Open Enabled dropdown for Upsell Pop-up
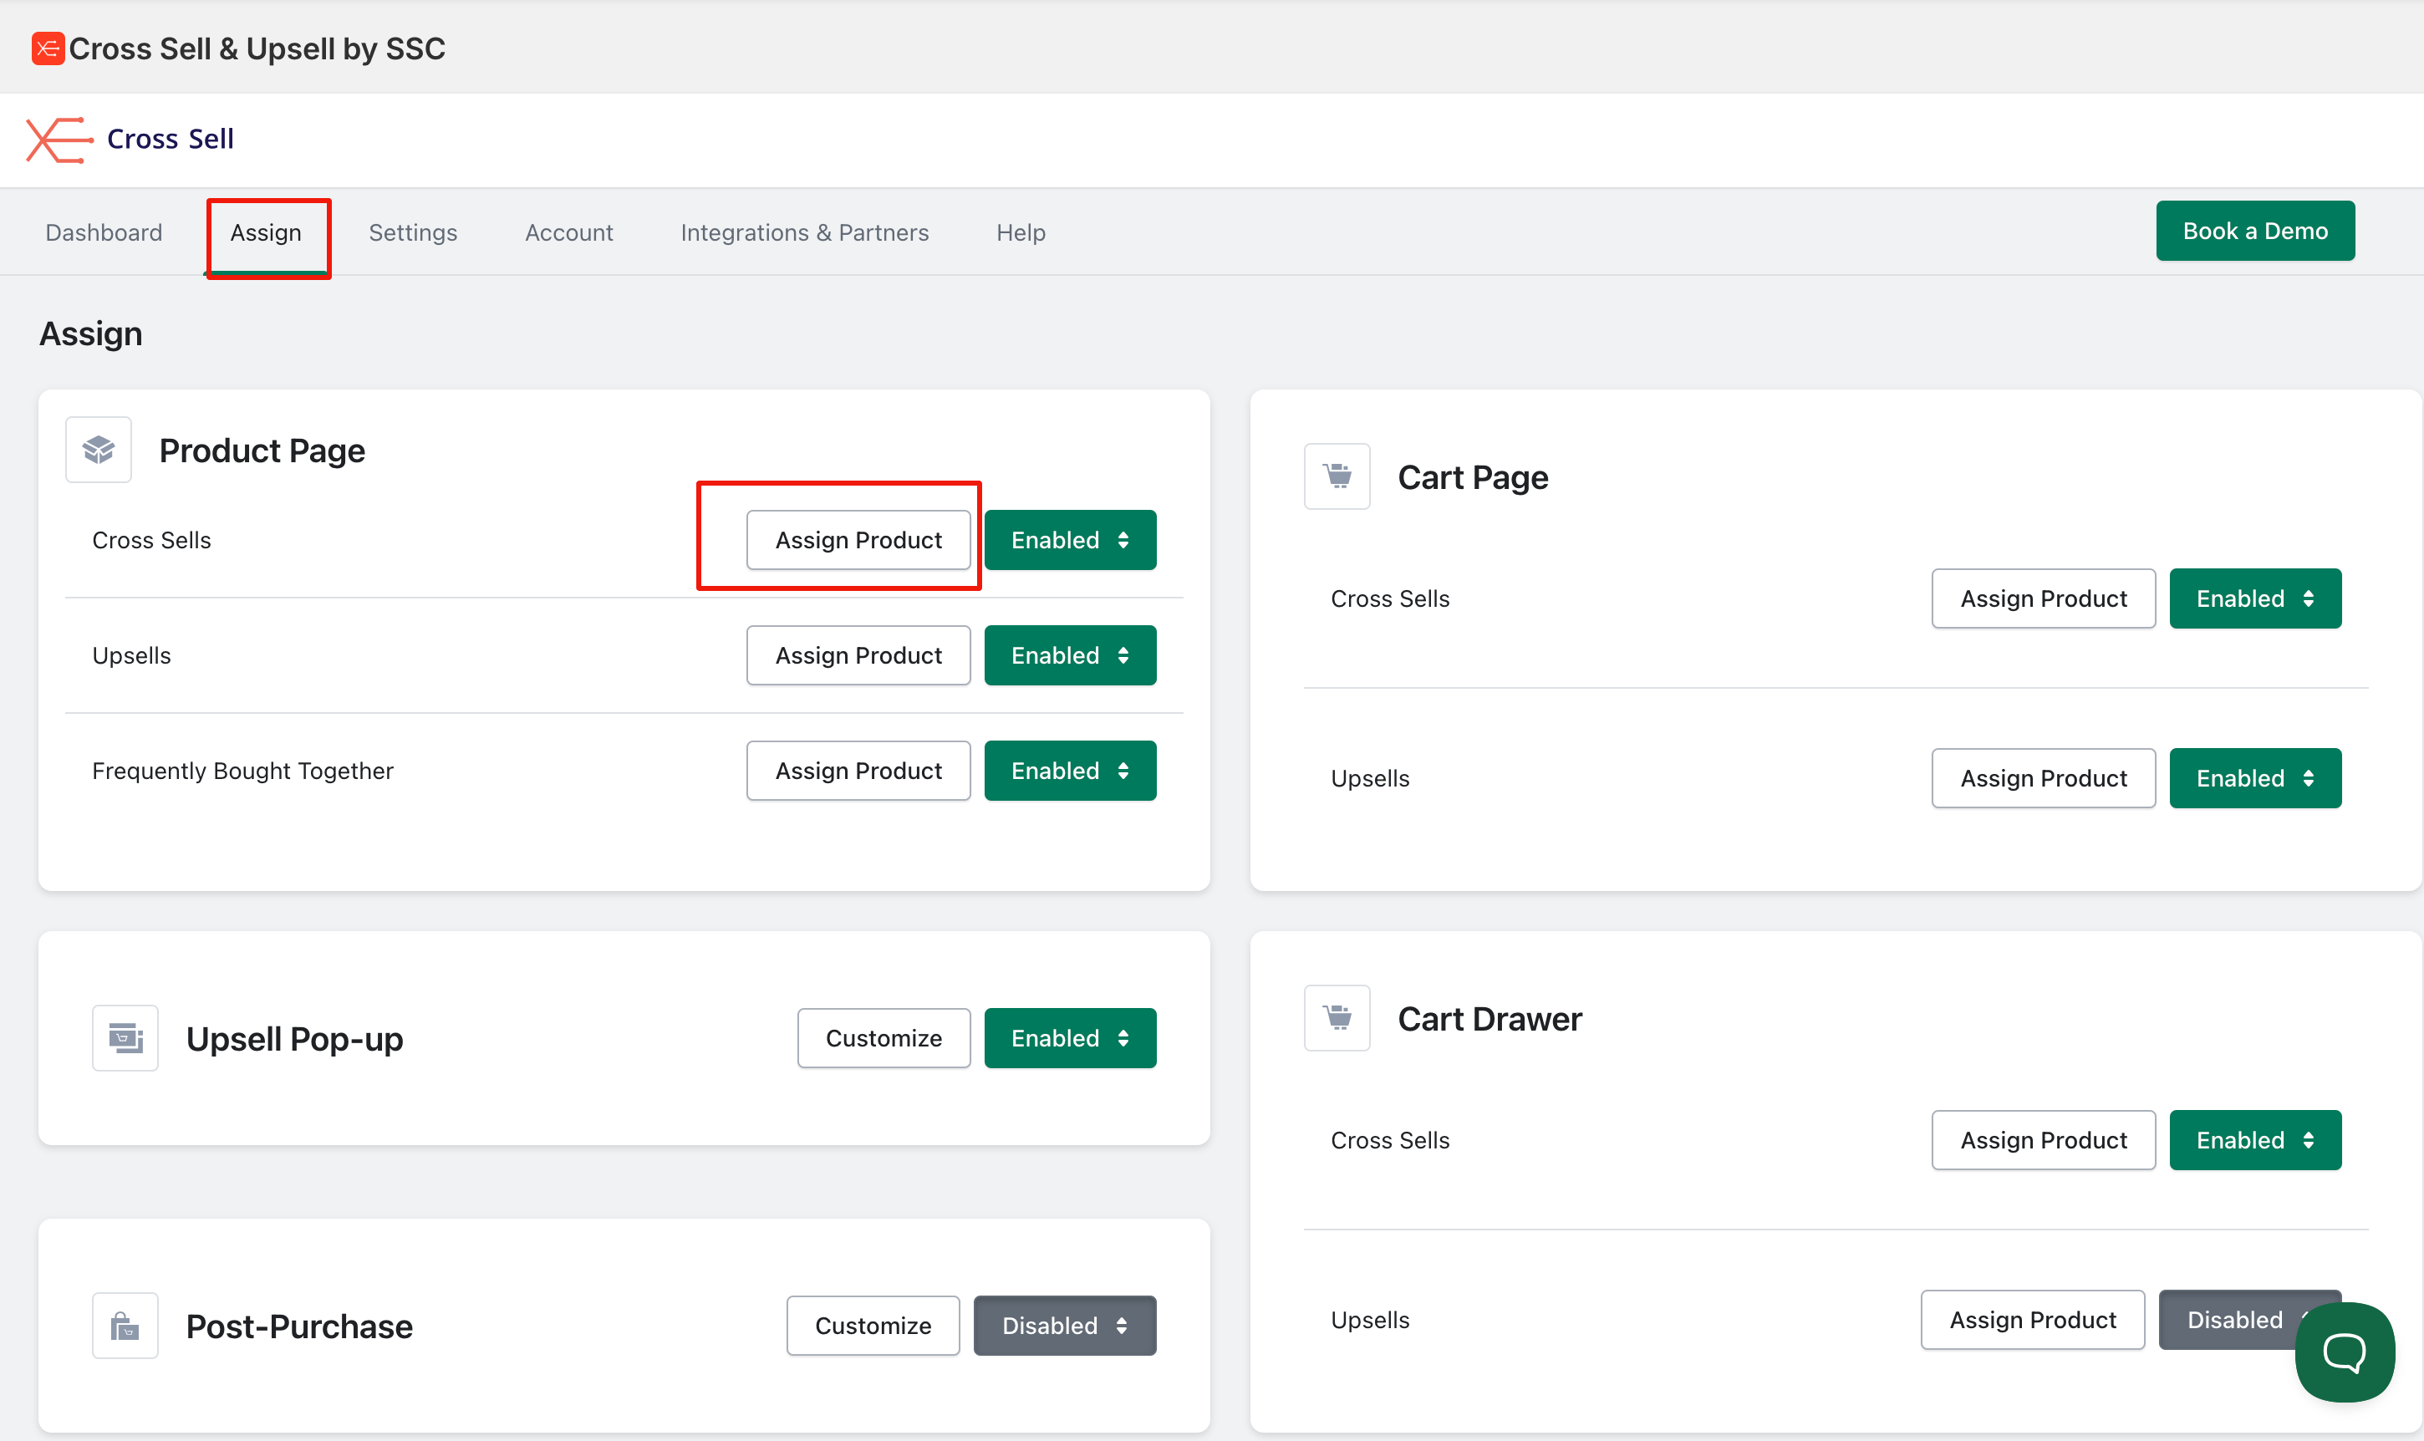Screen dimensions: 2424x1441 tap(1070, 1038)
